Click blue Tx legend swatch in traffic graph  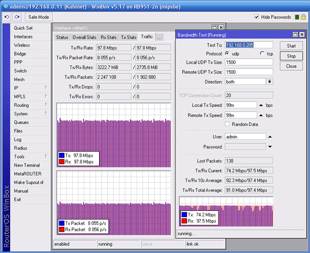(x=62, y=155)
